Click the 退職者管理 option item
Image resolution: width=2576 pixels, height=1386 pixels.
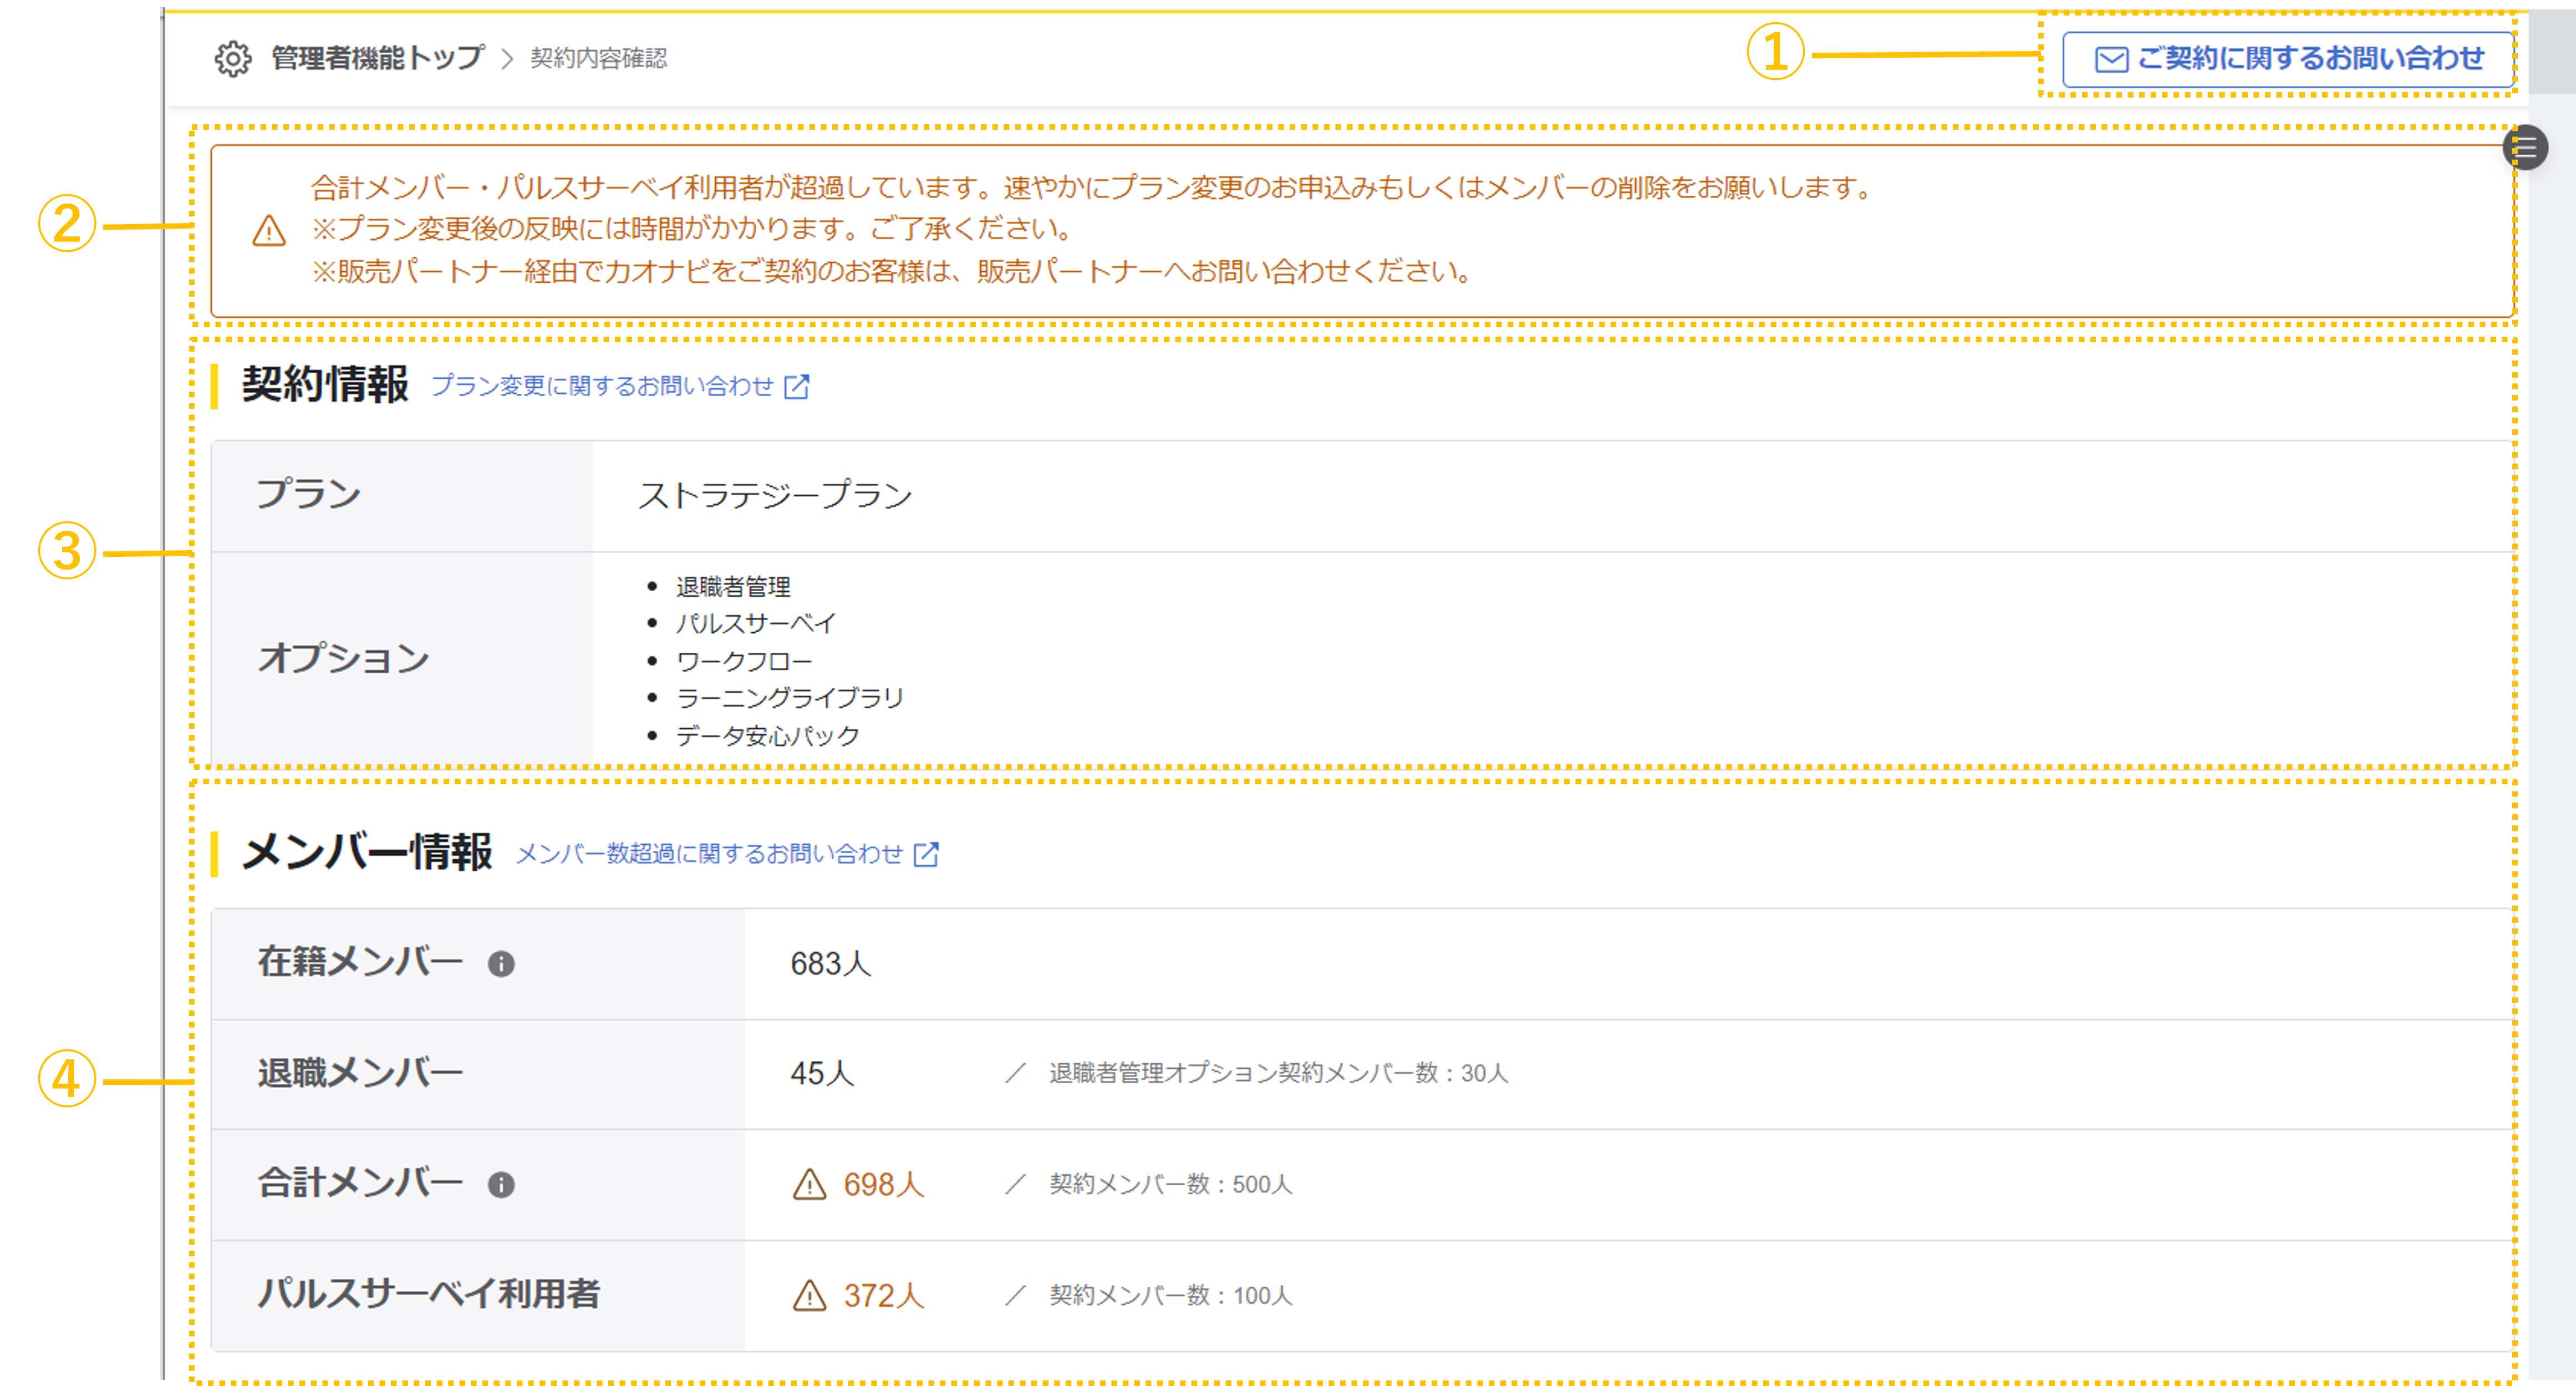733,586
